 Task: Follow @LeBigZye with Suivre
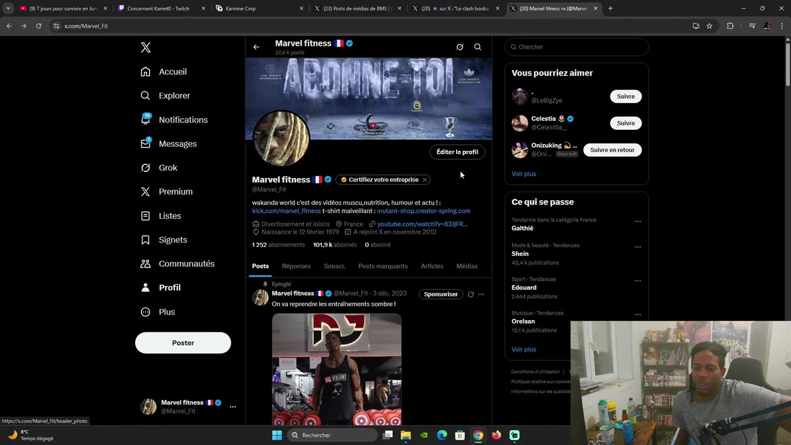[x=625, y=96]
